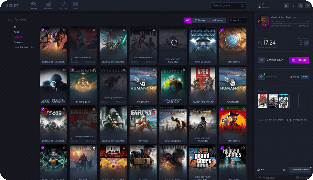Viewport: 313px width, 180px height.
Task: Click license key badge on Hades card
Action: point(43,148)
